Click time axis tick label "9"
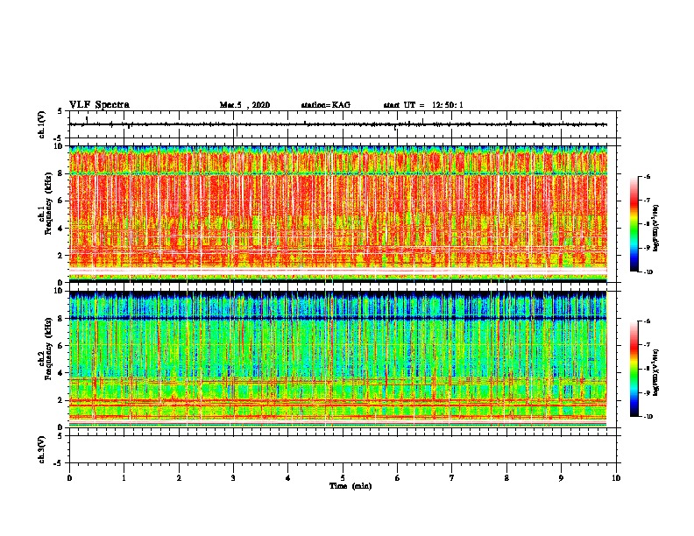This screenshot has width=694, height=536. click(x=561, y=478)
